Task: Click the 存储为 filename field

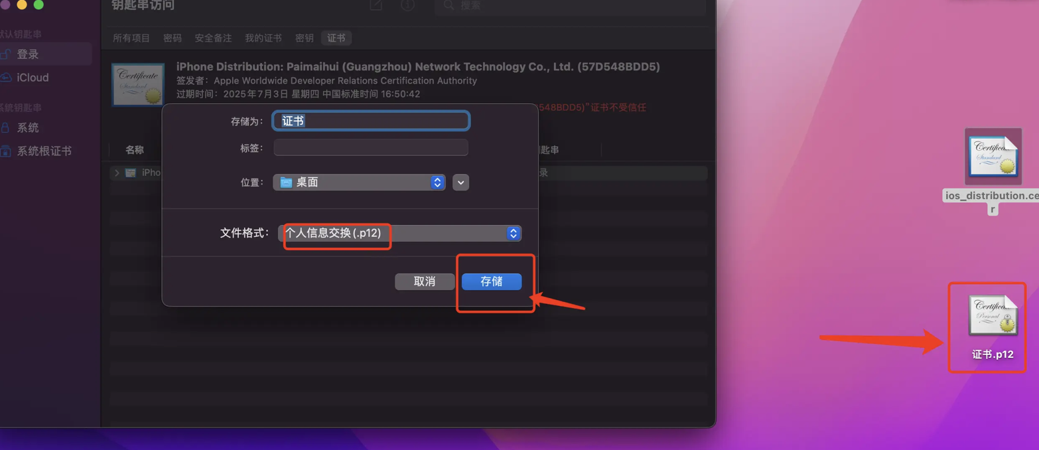Action: coord(371,121)
